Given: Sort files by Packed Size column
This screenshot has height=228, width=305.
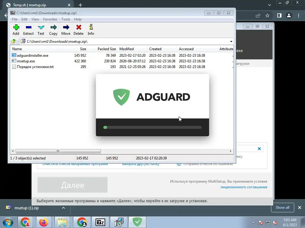Looking at the screenshot, I should (x=103, y=49).
